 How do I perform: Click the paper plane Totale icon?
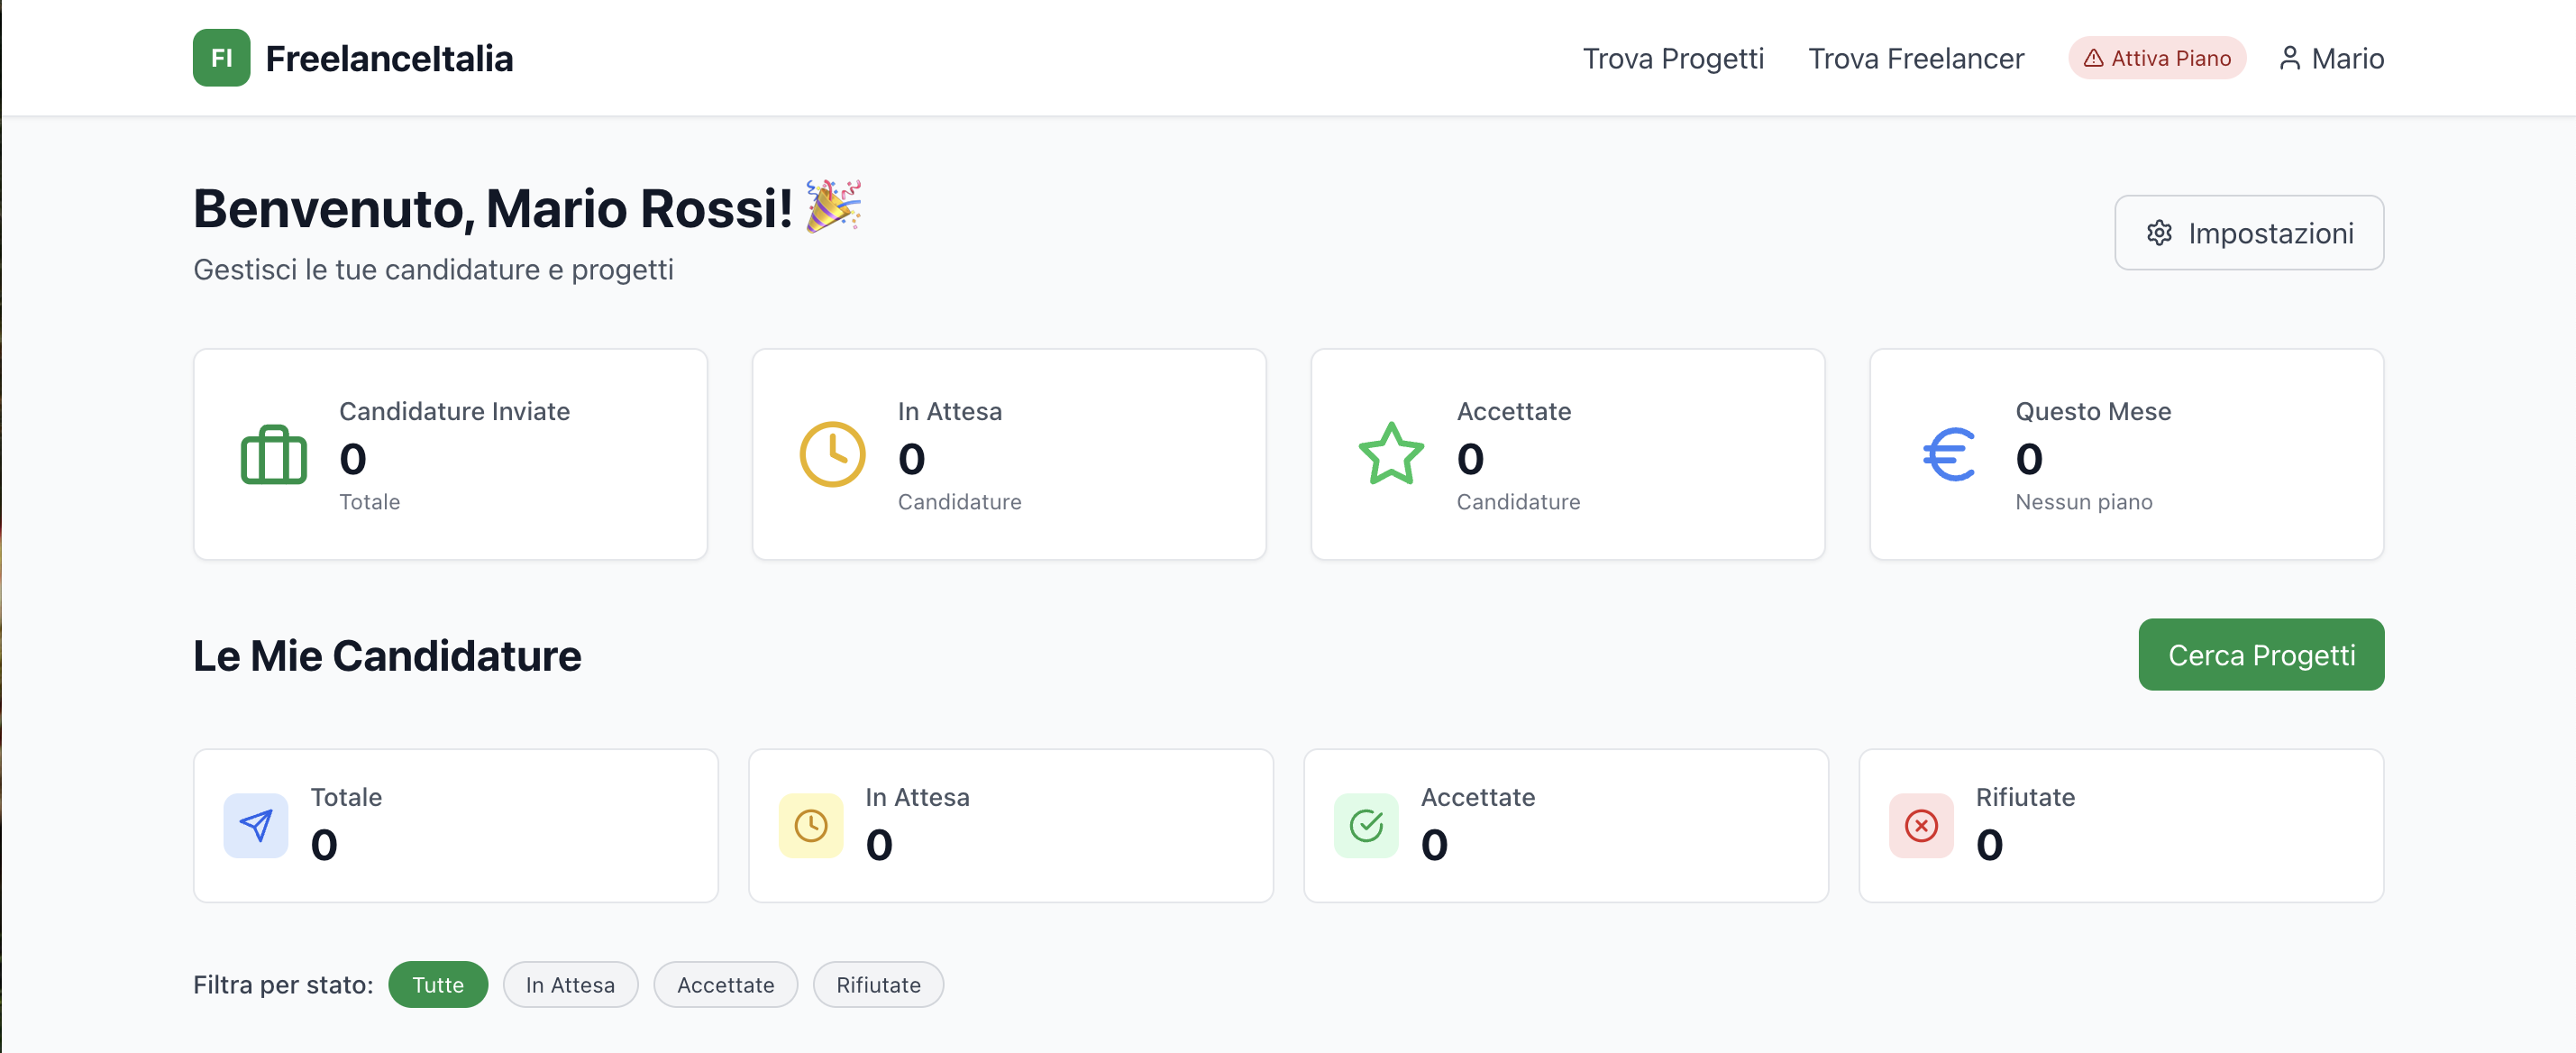click(x=256, y=825)
